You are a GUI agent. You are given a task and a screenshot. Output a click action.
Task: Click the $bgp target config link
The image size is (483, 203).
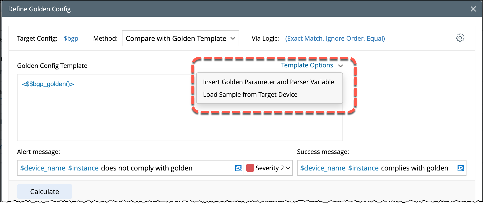71,39
